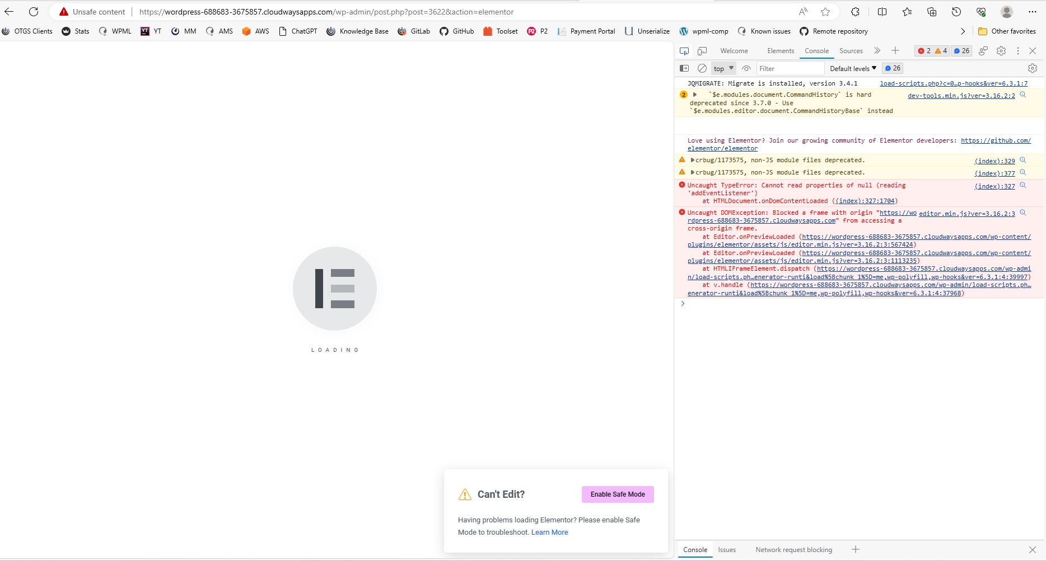
Task: Open the WPML bookmark
Action: click(115, 31)
